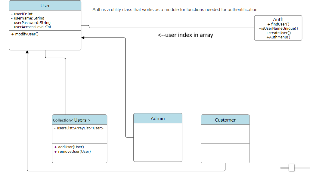
Task: Select the userAccsessLevel:Int attribute
Action: (31, 27)
